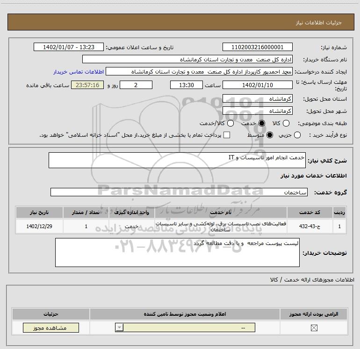Click the delivery province field کرمانشاه
Screen dimensions: 360x349
pos(257,99)
